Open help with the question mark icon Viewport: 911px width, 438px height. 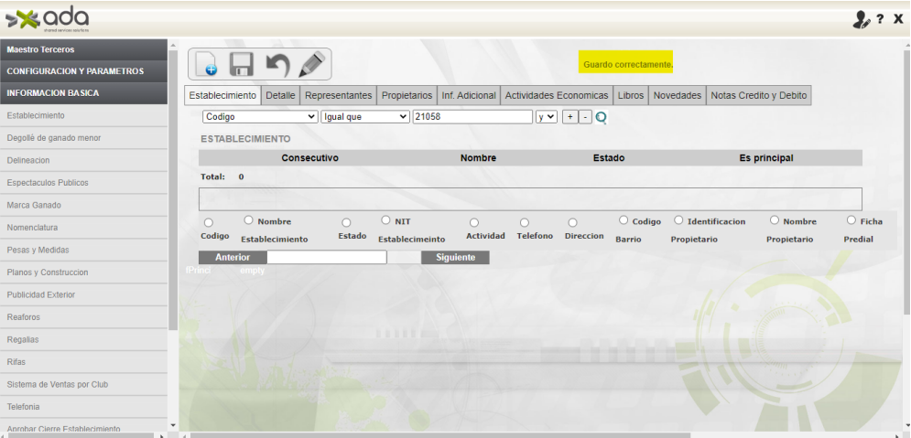pos(880,20)
